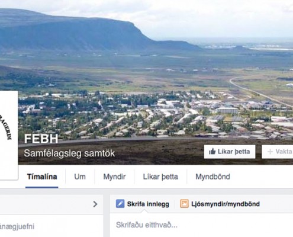Click the Samfélagsleg samtök category link

[69, 153]
